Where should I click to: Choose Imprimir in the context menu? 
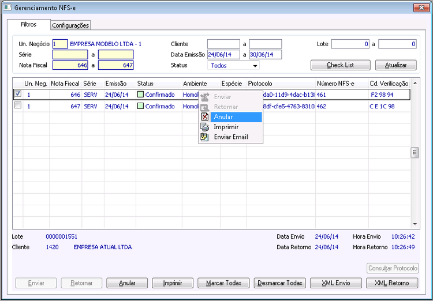point(230,127)
